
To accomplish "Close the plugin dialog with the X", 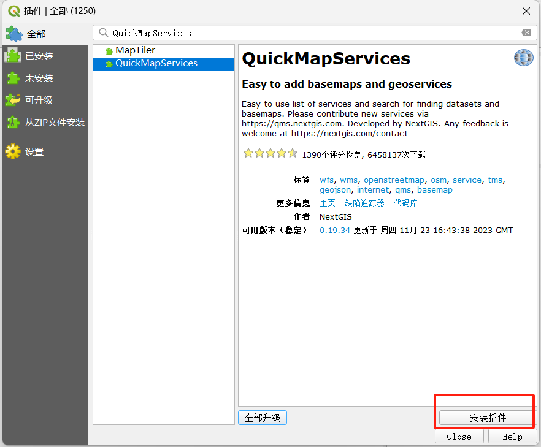I will click(526, 11).
